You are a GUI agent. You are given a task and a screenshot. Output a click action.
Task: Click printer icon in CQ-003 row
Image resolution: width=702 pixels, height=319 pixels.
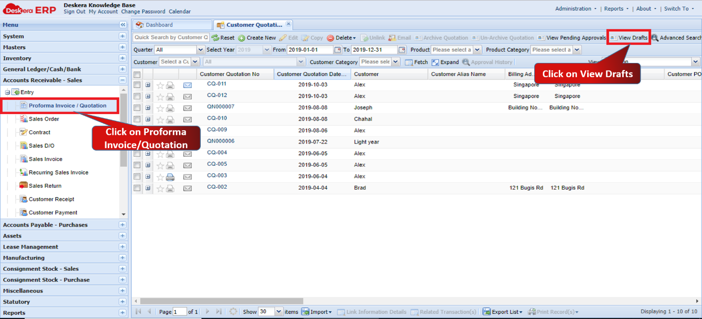pos(170,177)
